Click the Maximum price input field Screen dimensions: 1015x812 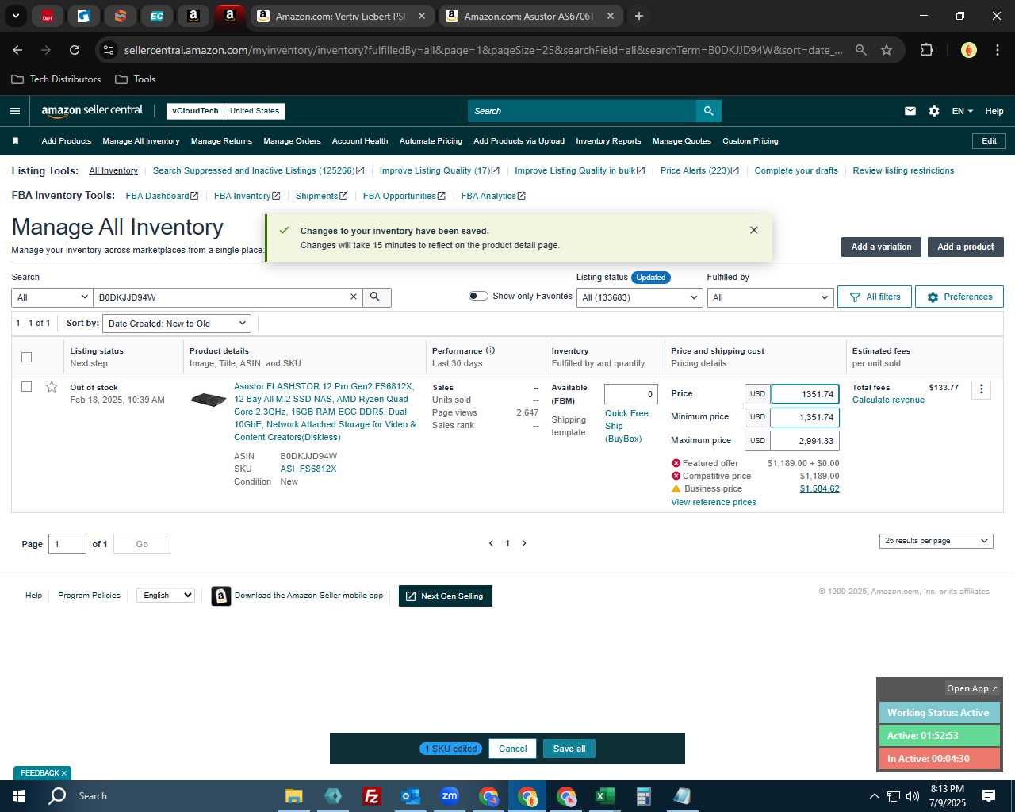click(x=805, y=441)
